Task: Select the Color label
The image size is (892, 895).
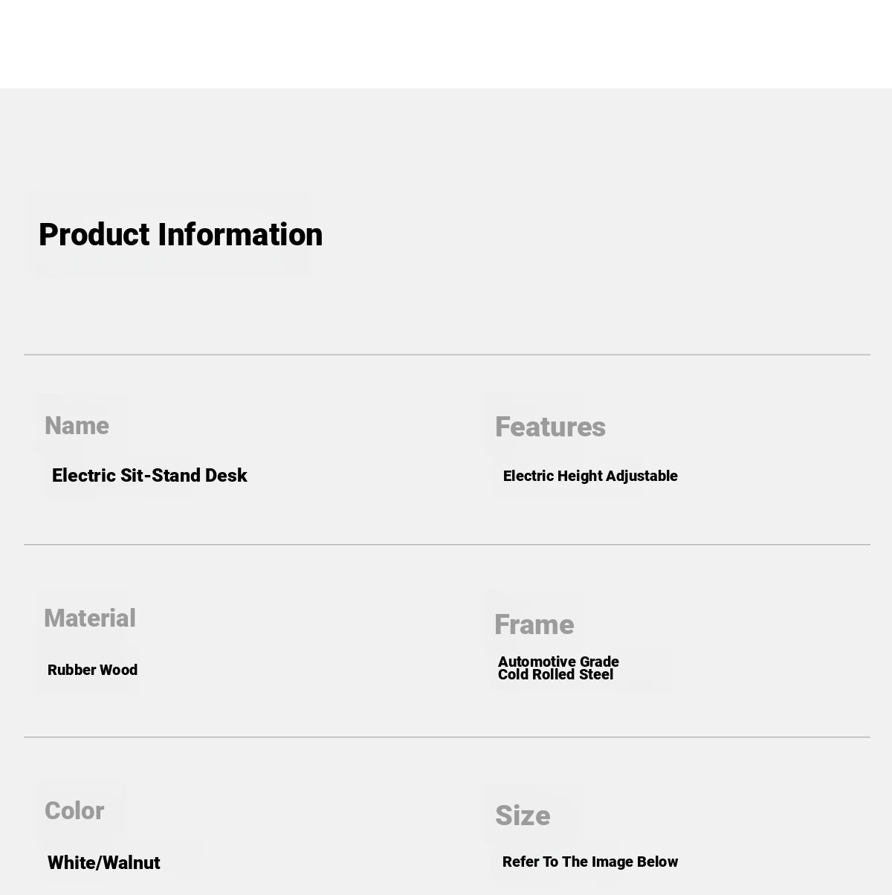Action: pyautogui.click(x=74, y=811)
